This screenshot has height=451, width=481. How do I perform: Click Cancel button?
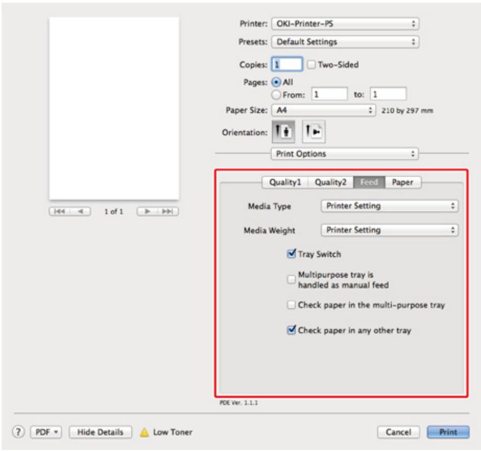(398, 432)
